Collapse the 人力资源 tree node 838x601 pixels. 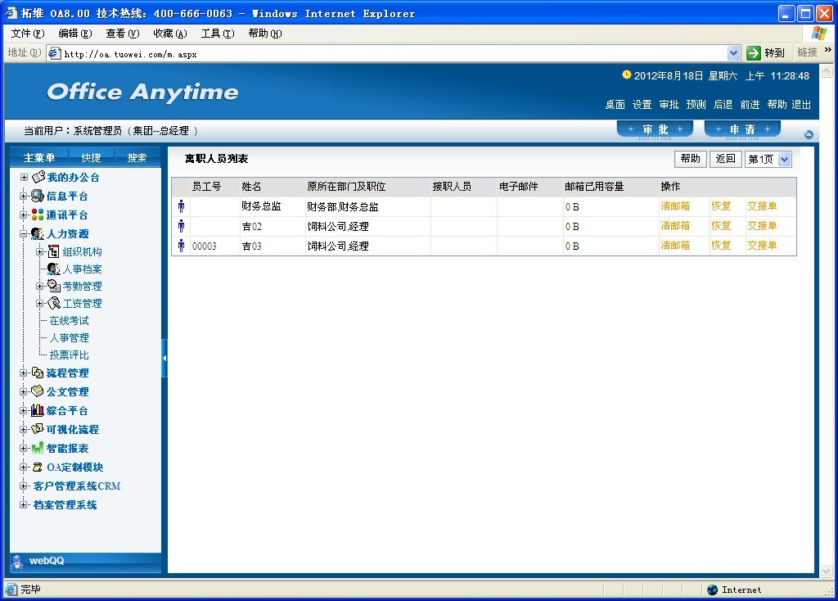point(24,234)
